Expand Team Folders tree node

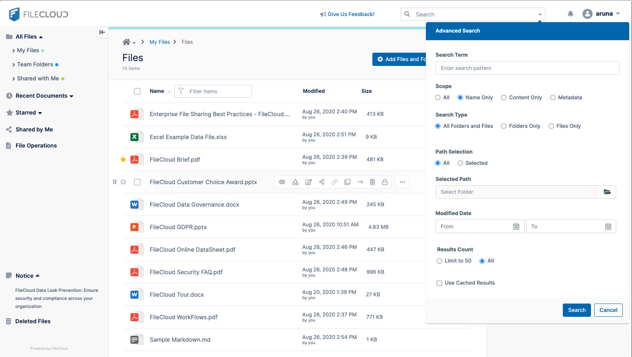pos(14,65)
